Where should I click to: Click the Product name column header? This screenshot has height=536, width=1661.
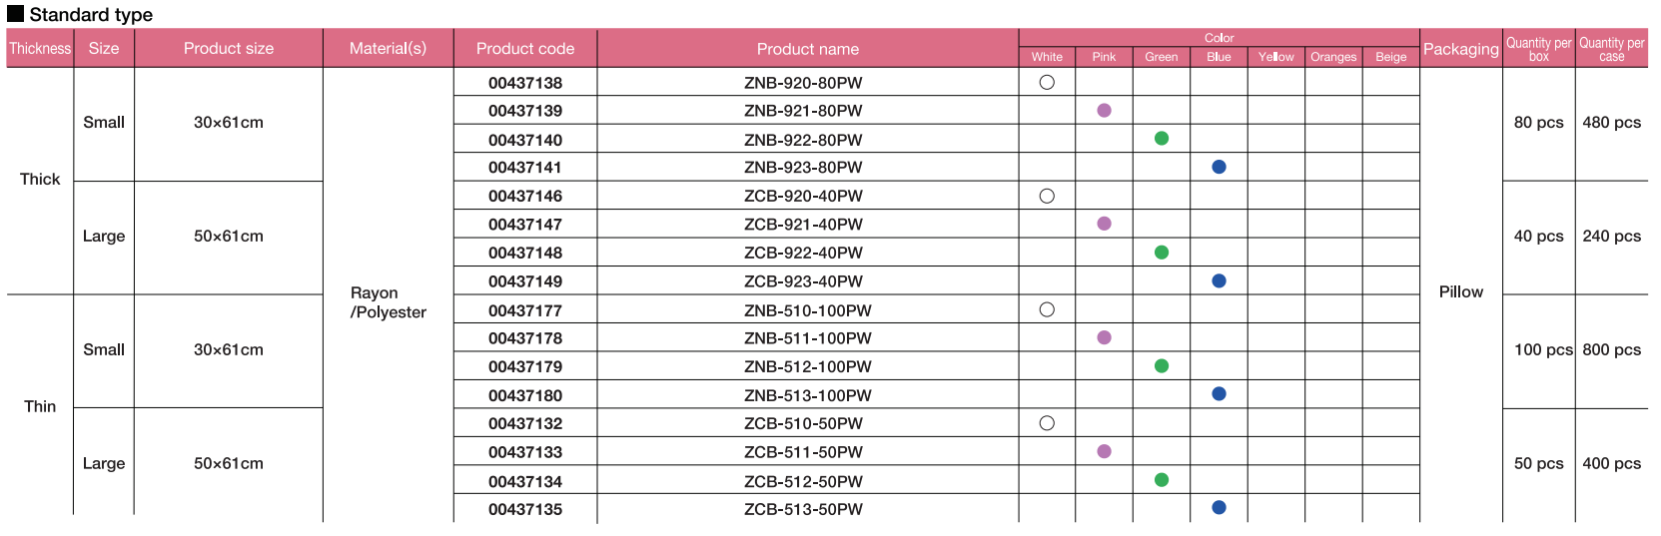coord(808,49)
